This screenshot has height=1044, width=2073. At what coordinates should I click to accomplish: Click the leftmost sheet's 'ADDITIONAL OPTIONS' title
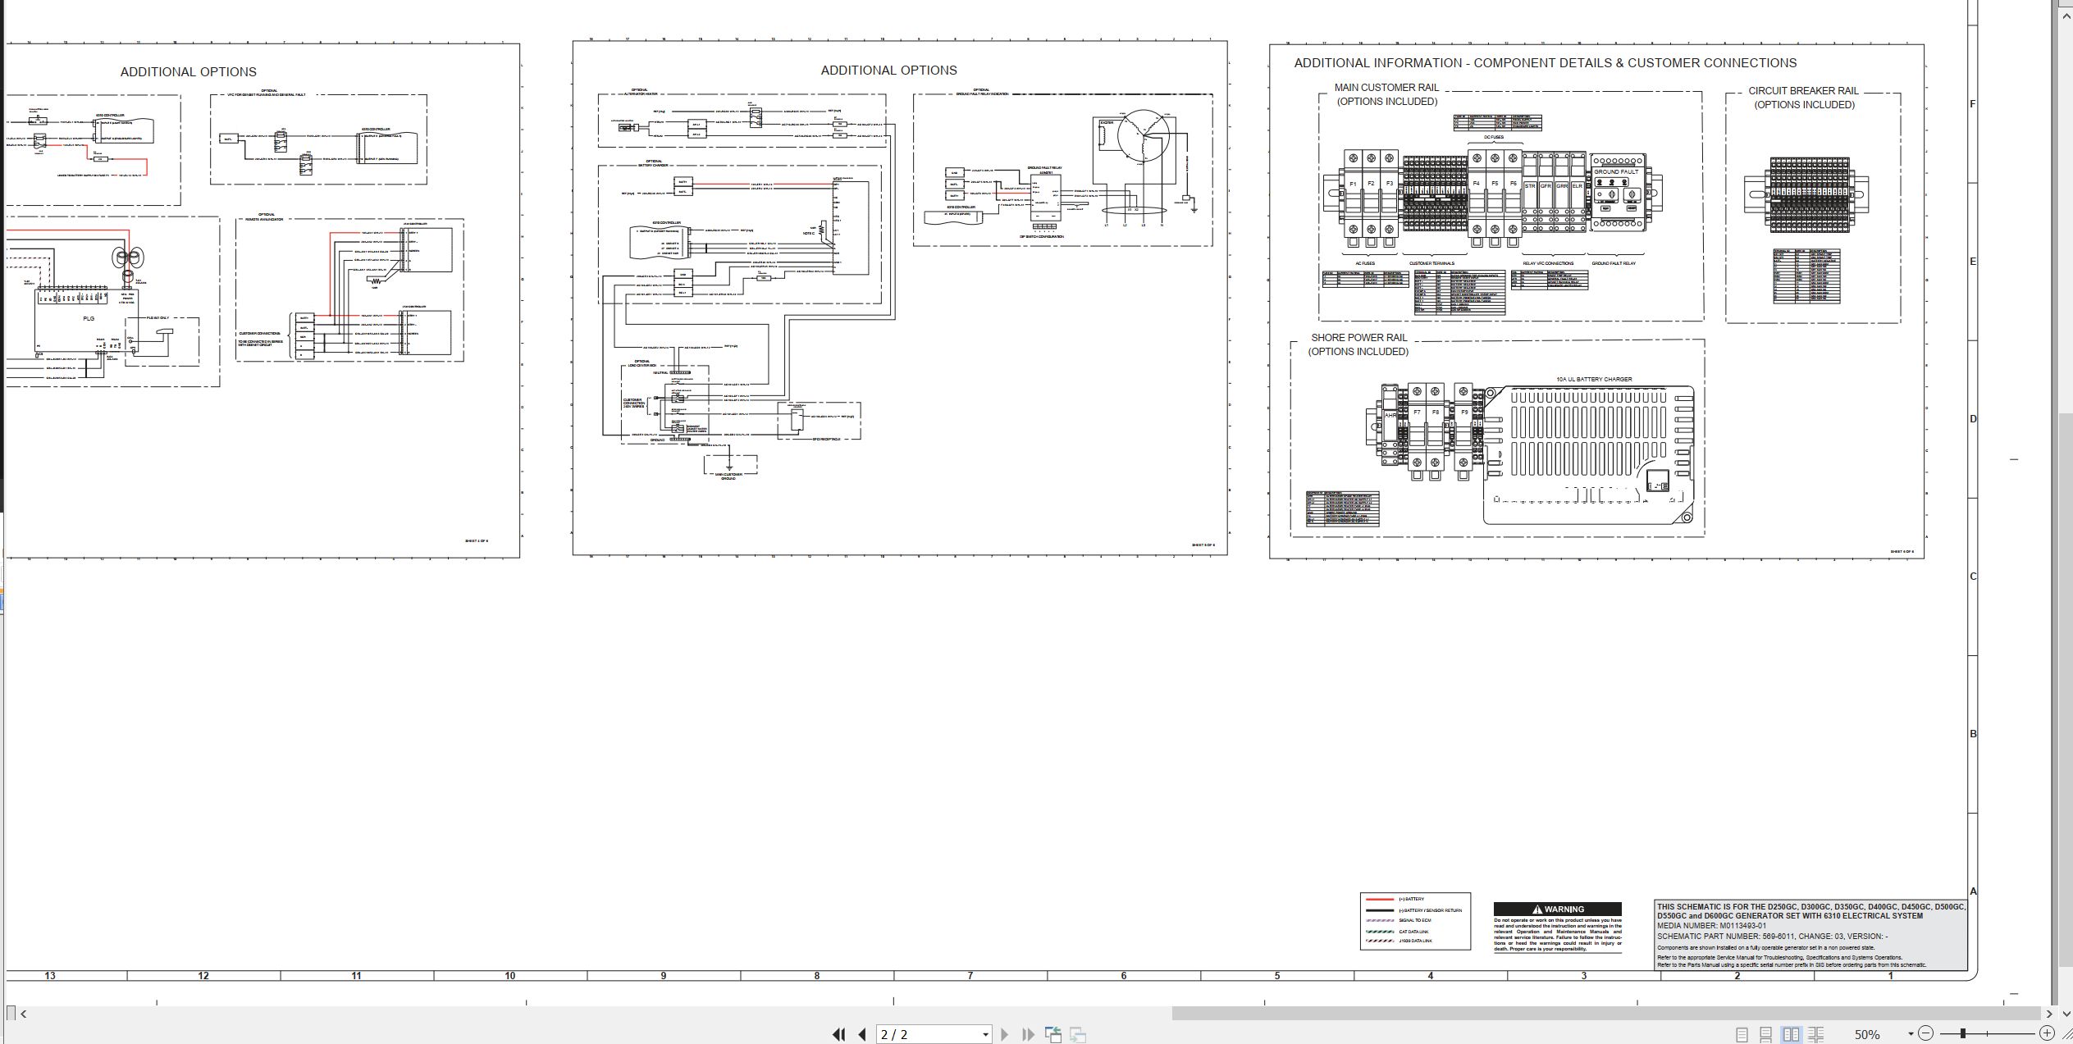click(x=188, y=72)
